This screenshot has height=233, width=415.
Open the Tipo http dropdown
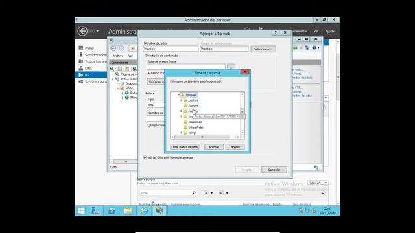pos(156,105)
